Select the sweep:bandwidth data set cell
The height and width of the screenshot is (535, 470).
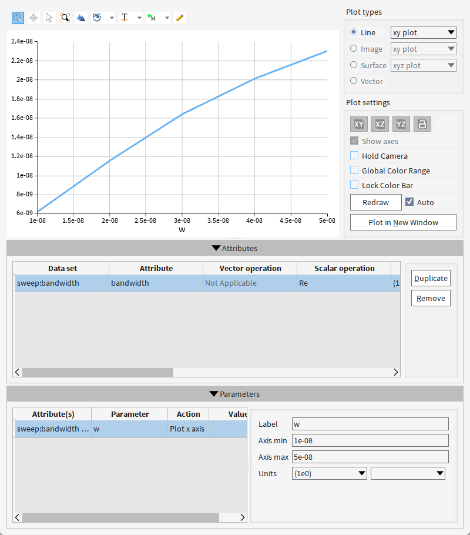(x=62, y=283)
